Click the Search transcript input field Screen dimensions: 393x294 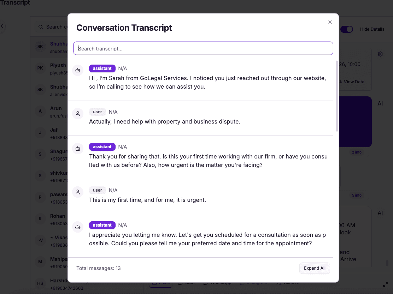pos(203,48)
